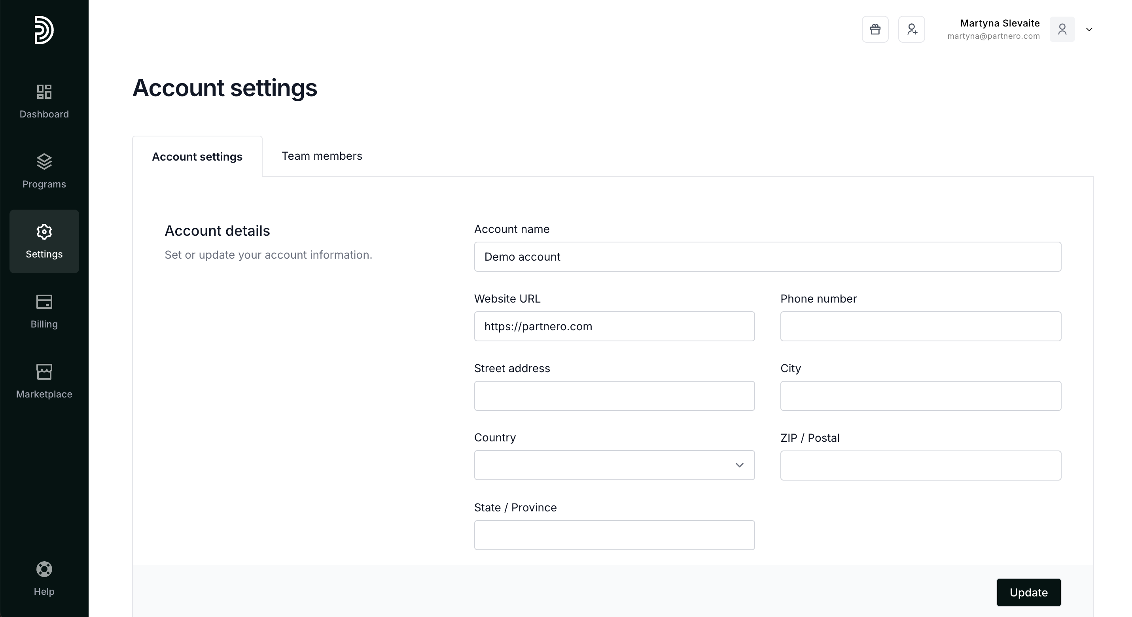This screenshot has width=1132, height=617.
Task: Click the user avatar icon
Action: [x=1062, y=29]
